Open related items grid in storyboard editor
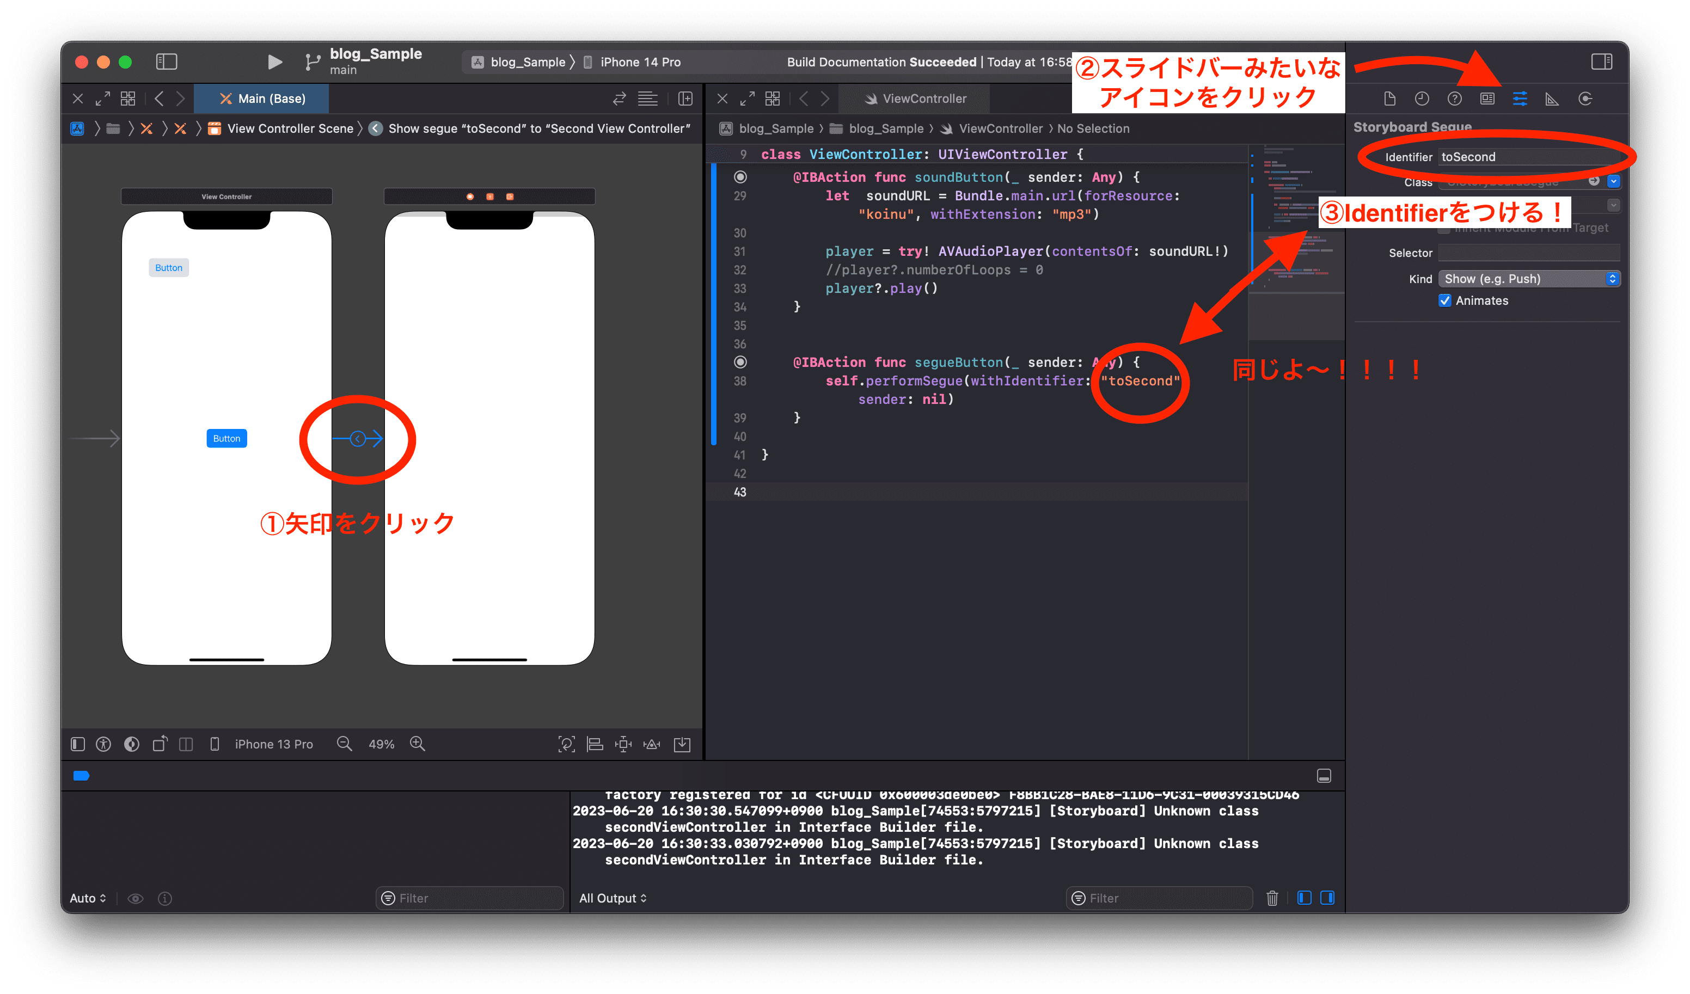The height and width of the screenshot is (994, 1690). point(127,99)
